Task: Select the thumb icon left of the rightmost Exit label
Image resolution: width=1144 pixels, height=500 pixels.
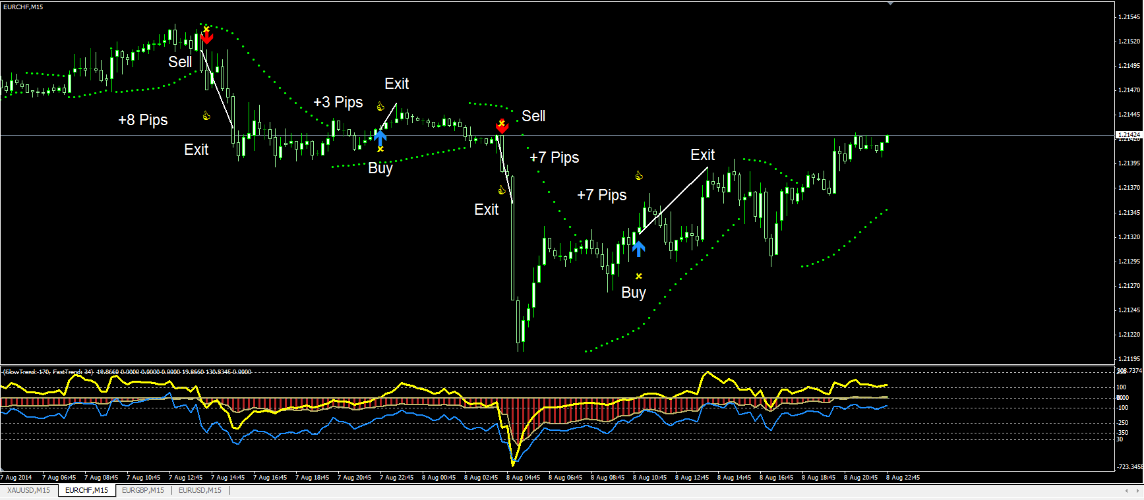Action: 638,175
